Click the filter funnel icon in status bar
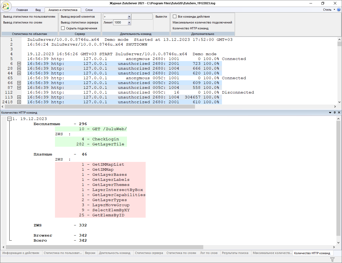Screen dimensions: 342x263 (x=332, y=260)
